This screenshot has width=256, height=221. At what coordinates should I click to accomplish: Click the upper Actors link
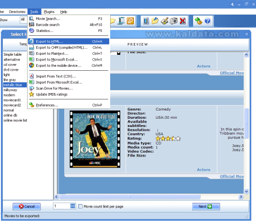203,66
